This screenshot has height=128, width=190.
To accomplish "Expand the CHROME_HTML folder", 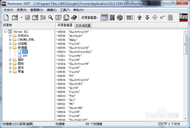I will (10, 40).
